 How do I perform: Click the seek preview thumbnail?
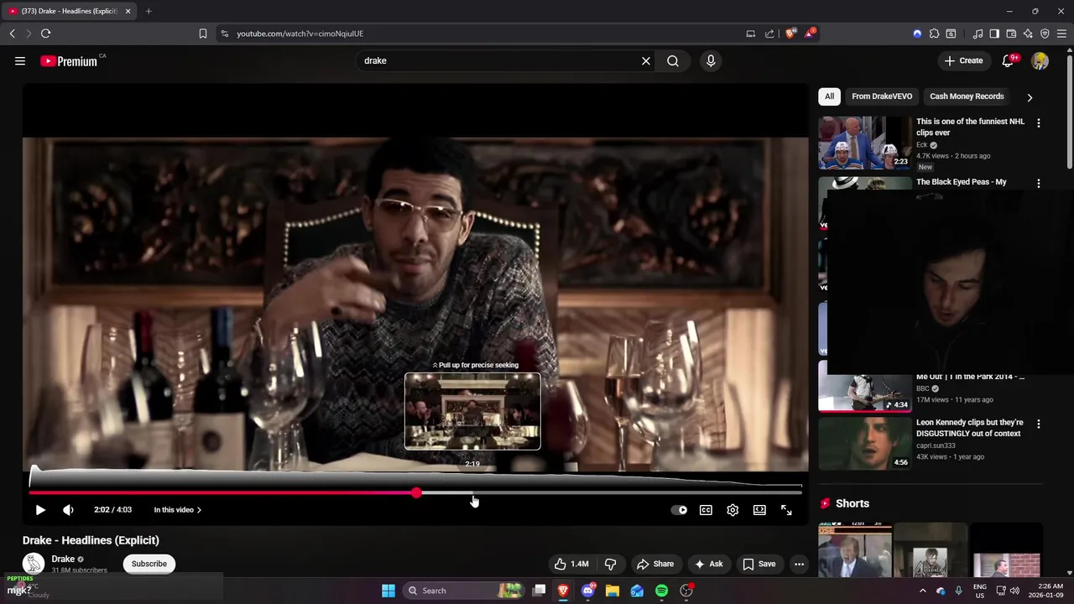(472, 411)
